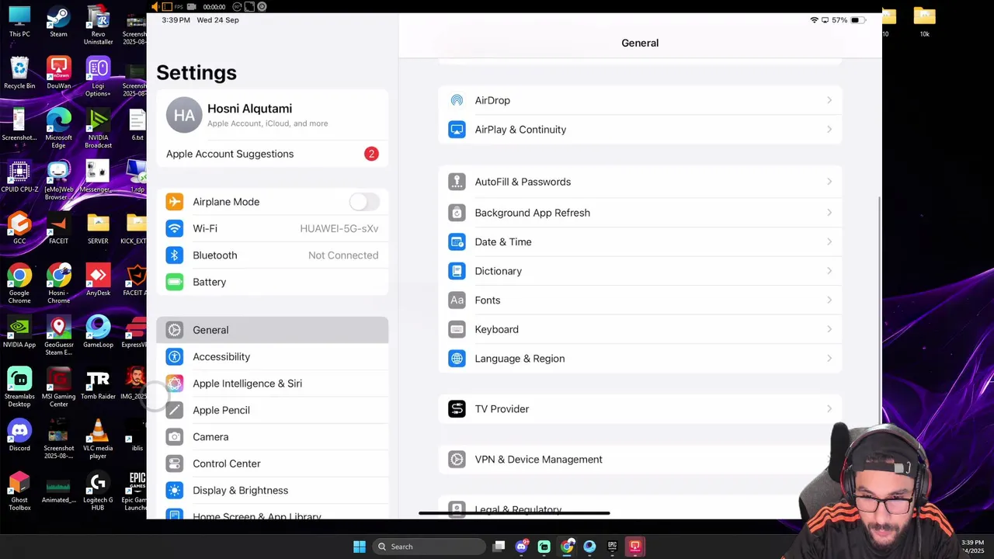Click the VPN & Device Management label
This screenshot has height=559, width=994.
point(538,460)
